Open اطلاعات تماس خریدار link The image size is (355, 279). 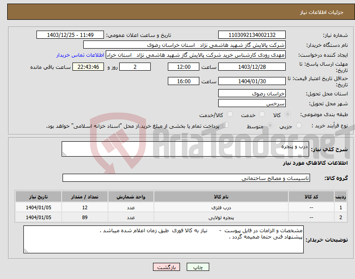[80, 55]
